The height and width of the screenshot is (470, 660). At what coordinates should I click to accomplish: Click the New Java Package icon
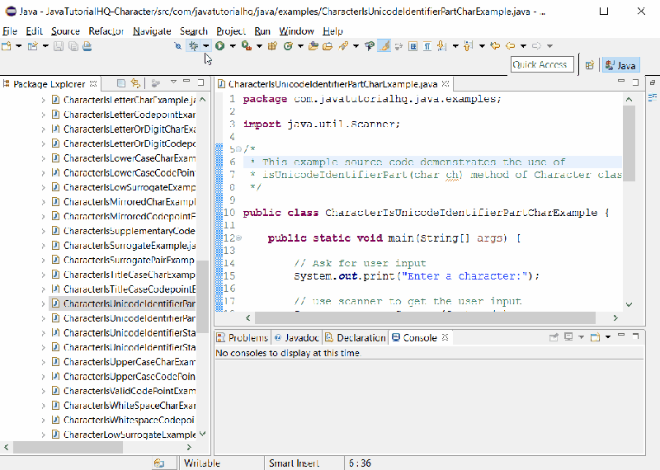click(272, 46)
